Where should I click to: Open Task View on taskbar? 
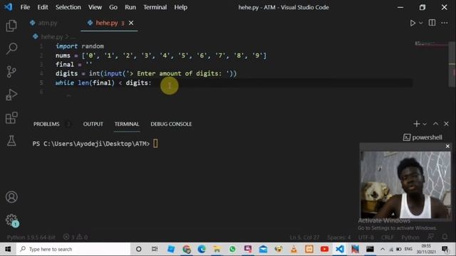tap(155, 249)
